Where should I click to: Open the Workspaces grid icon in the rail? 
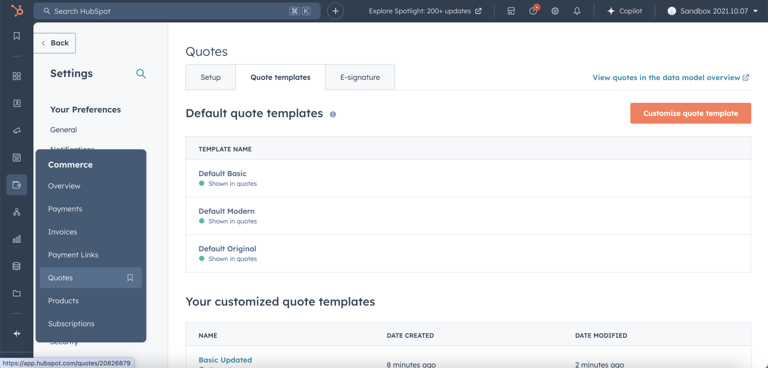tap(17, 76)
